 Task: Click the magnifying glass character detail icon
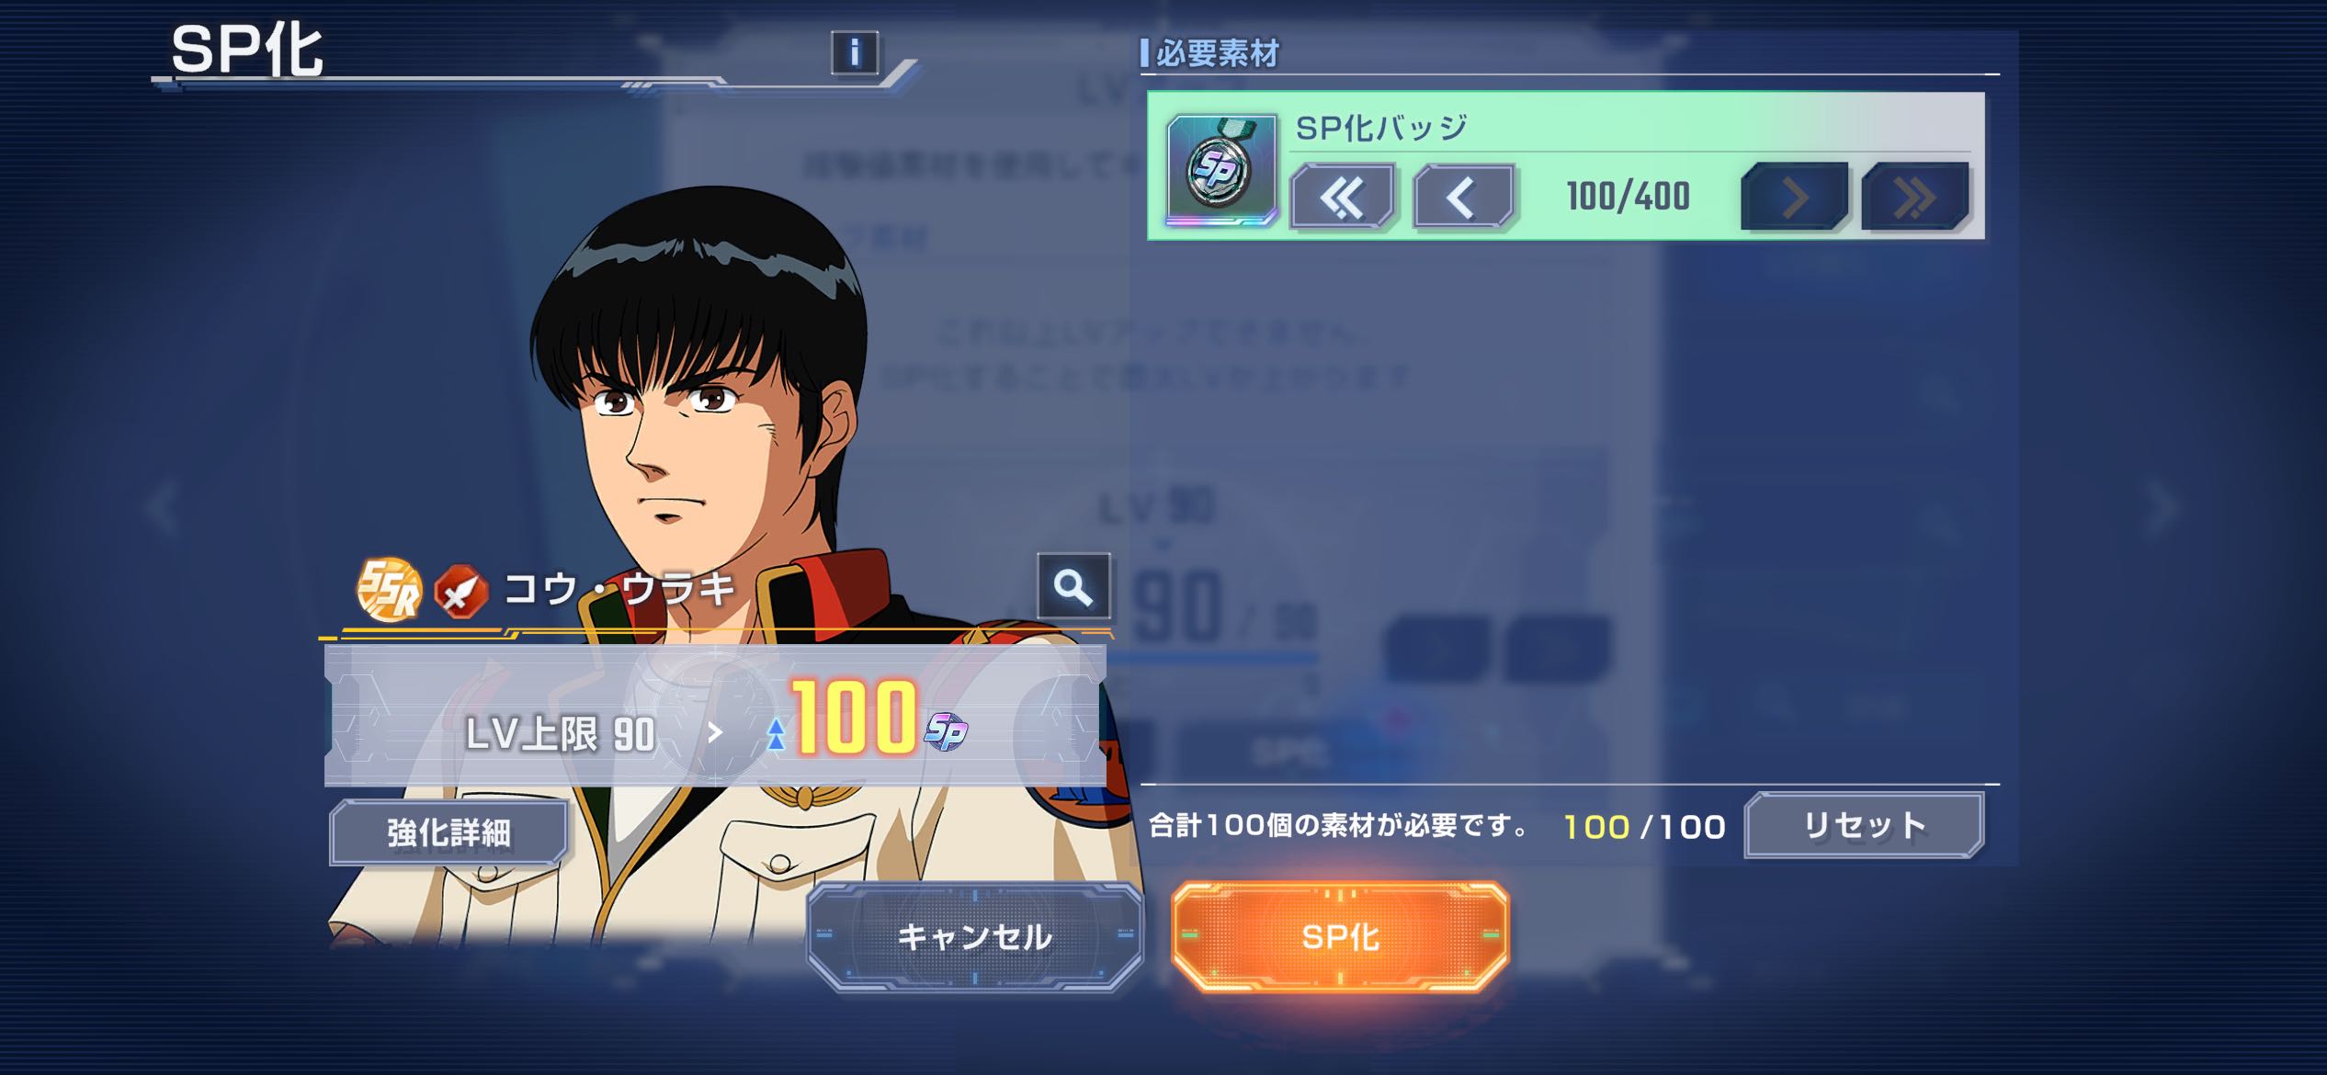tap(1073, 586)
